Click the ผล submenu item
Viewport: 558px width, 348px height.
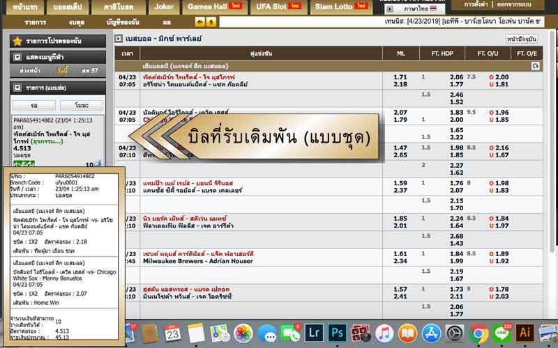pyautogui.click(x=167, y=22)
